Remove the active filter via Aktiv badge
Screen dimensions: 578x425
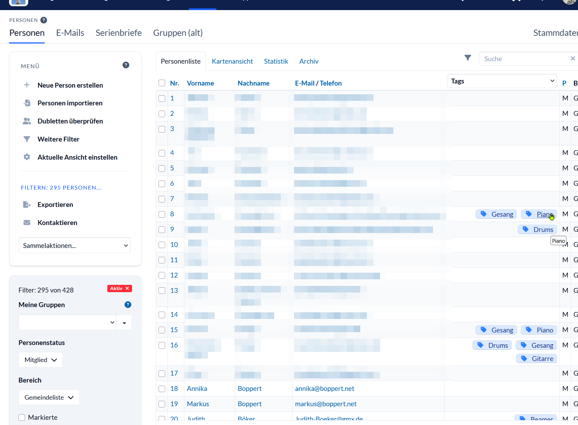pyautogui.click(x=127, y=288)
